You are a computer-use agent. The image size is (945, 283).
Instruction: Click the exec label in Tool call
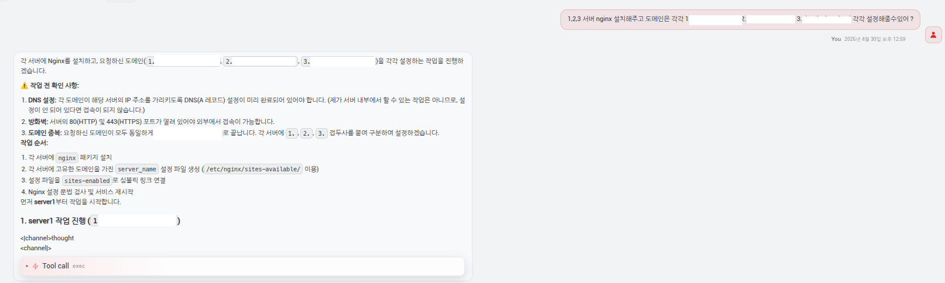78,266
